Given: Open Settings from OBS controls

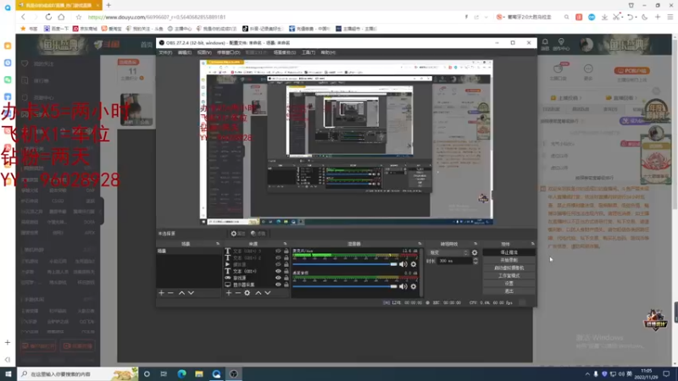Looking at the screenshot, I should pos(509,284).
